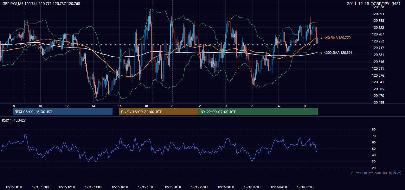This screenshot has width=405, height=190.
Task: Click the bottom date label 12/15 14:00
Action: click(93, 187)
